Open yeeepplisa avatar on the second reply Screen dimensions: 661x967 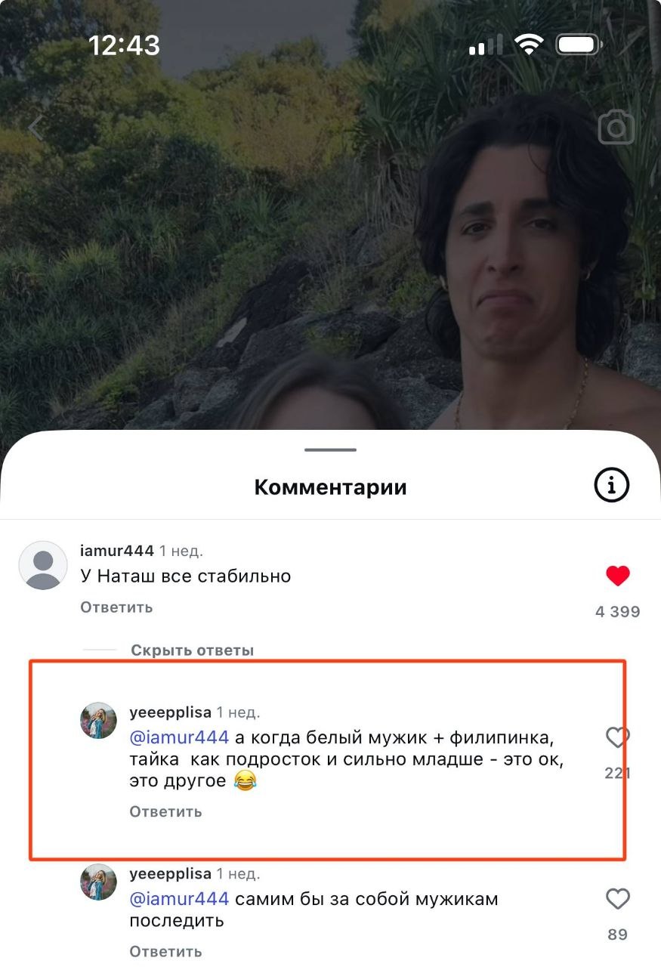click(98, 882)
